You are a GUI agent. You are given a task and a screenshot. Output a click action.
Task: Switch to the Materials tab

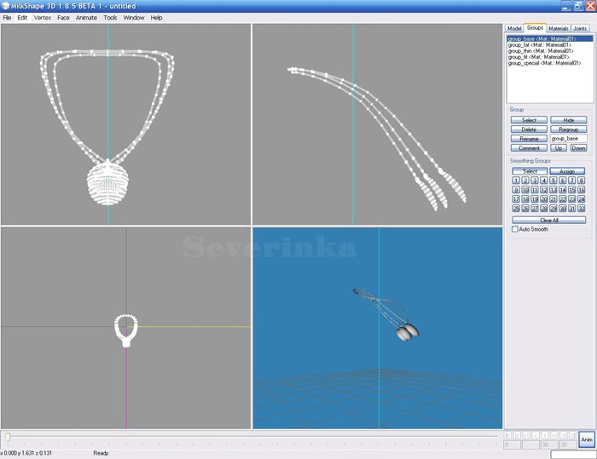point(558,28)
